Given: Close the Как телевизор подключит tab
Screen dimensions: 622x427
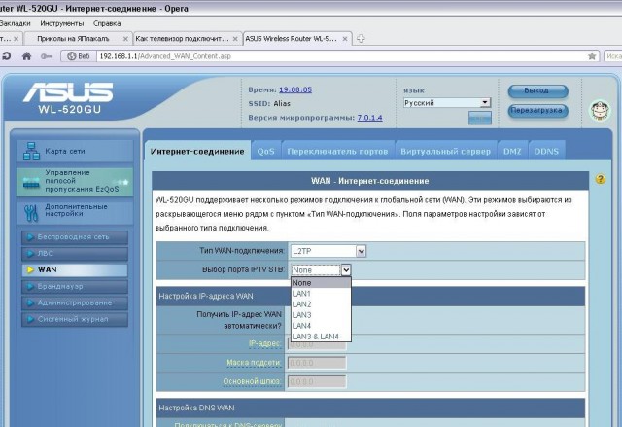Looking at the screenshot, I should [x=235, y=39].
